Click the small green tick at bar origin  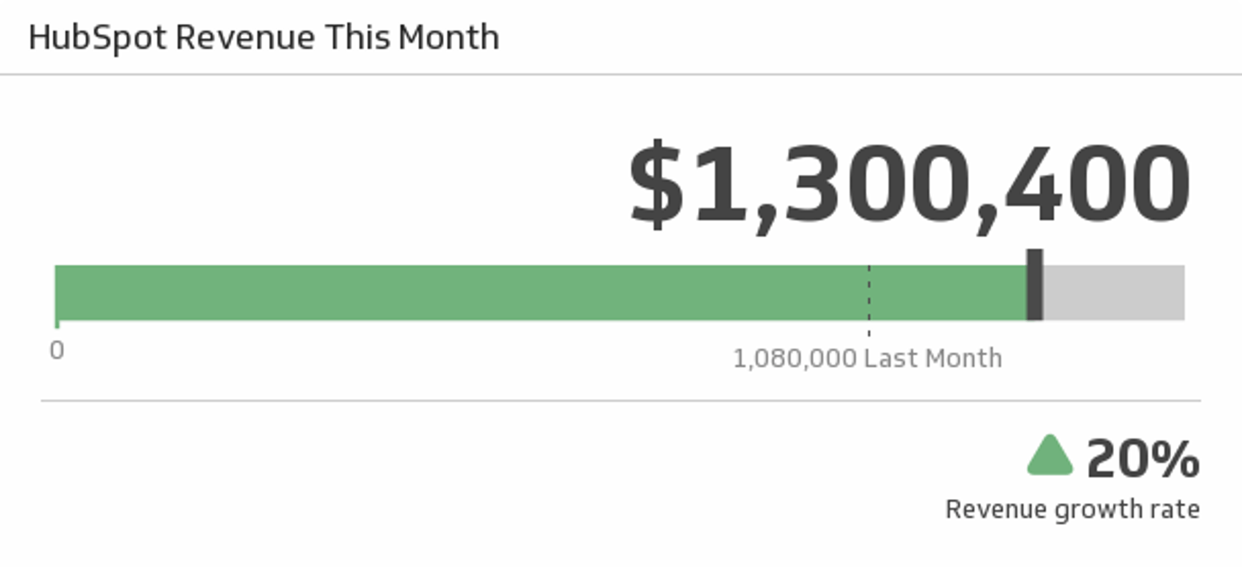(x=57, y=324)
